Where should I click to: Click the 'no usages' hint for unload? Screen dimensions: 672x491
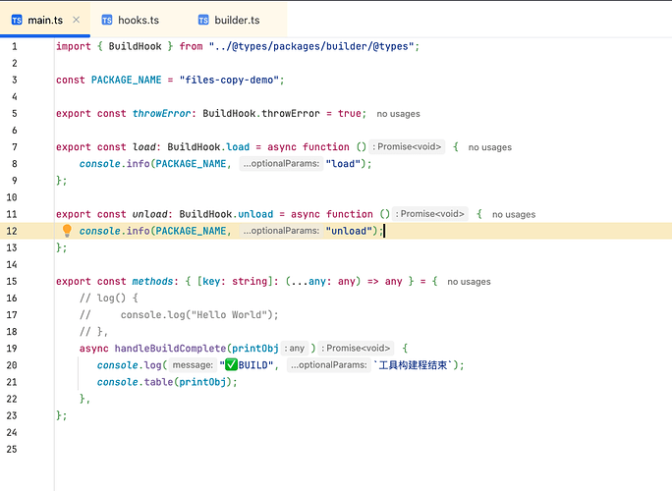514,215
